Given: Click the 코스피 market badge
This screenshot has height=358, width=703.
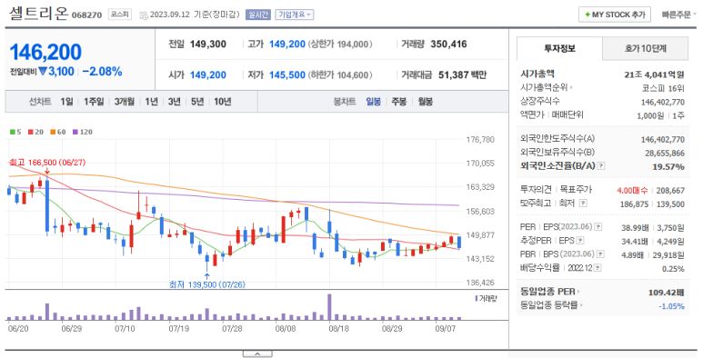Looking at the screenshot, I should (x=120, y=15).
